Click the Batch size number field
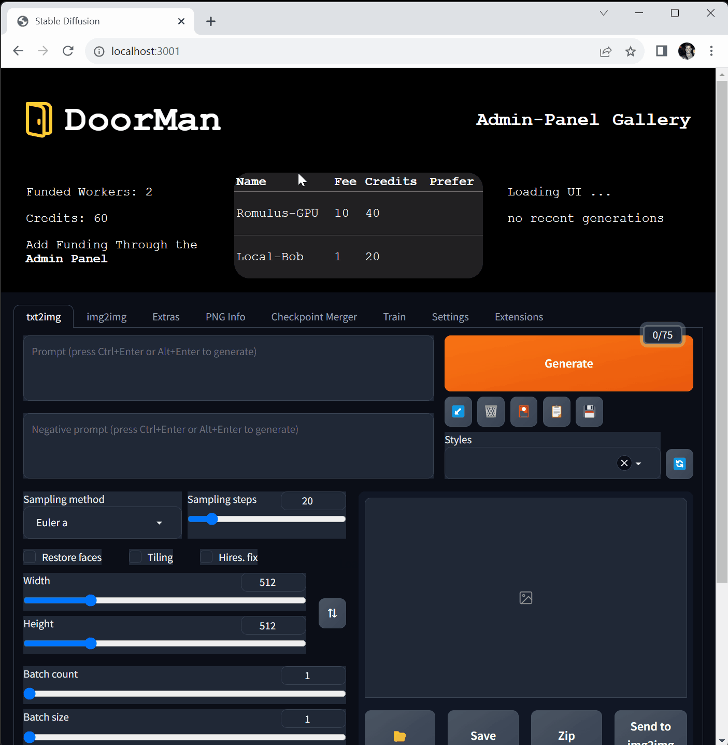The width and height of the screenshot is (728, 745). pos(313,719)
